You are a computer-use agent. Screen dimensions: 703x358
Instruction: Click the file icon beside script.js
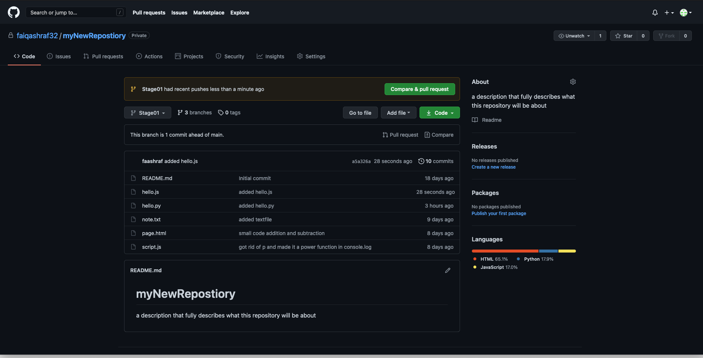tap(133, 247)
